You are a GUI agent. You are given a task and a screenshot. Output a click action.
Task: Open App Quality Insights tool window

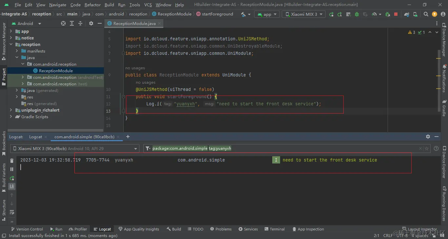point(139,229)
